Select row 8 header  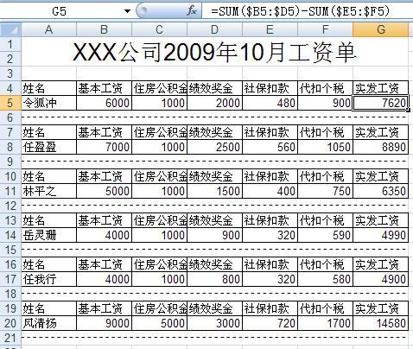10,147
